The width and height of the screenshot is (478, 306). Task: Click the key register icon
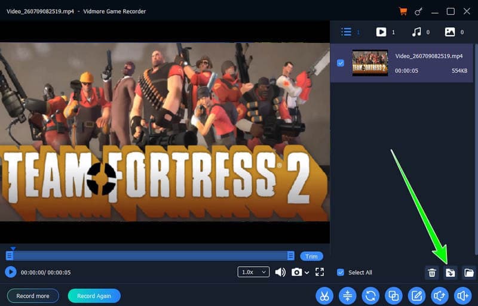tap(419, 11)
